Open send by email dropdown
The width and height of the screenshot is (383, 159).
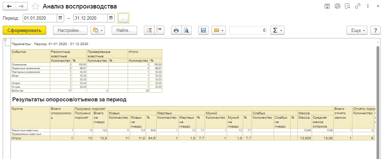pos(219,30)
